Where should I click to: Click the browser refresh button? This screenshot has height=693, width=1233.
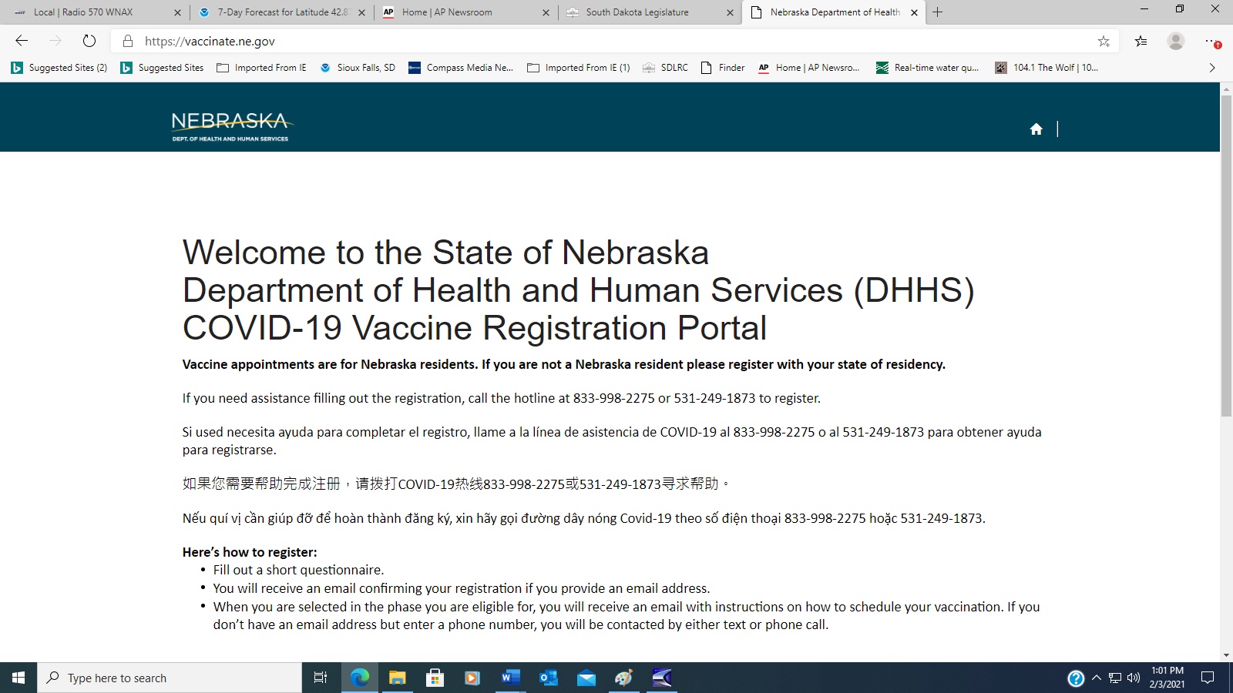pyautogui.click(x=89, y=42)
